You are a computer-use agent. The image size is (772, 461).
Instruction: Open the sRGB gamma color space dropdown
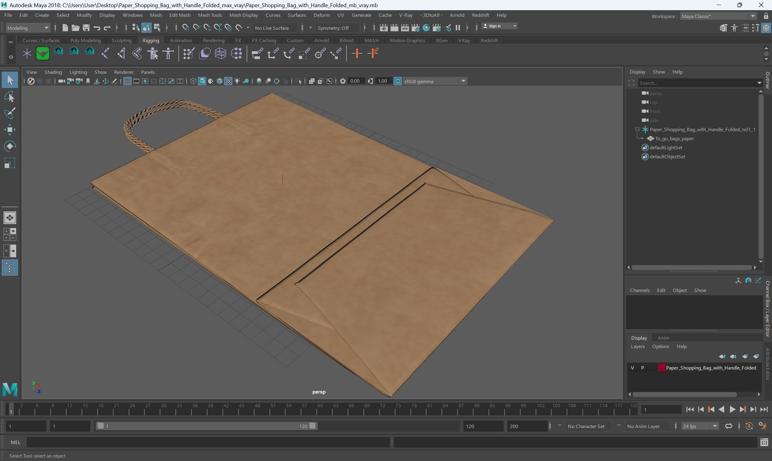[463, 81]
